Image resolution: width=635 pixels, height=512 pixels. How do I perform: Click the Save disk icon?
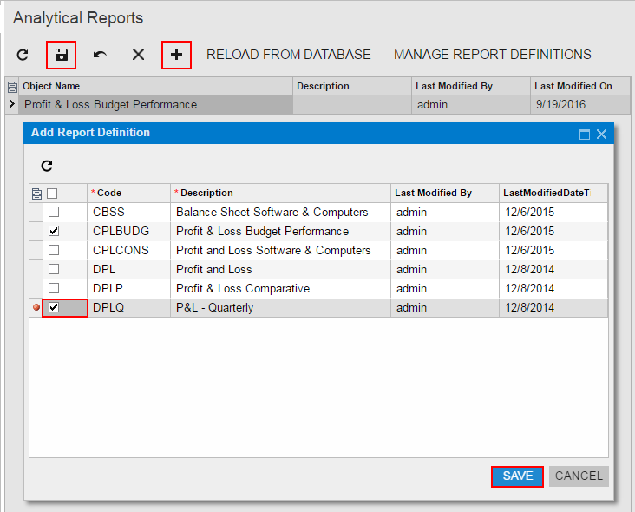click(x=62, y=55)
